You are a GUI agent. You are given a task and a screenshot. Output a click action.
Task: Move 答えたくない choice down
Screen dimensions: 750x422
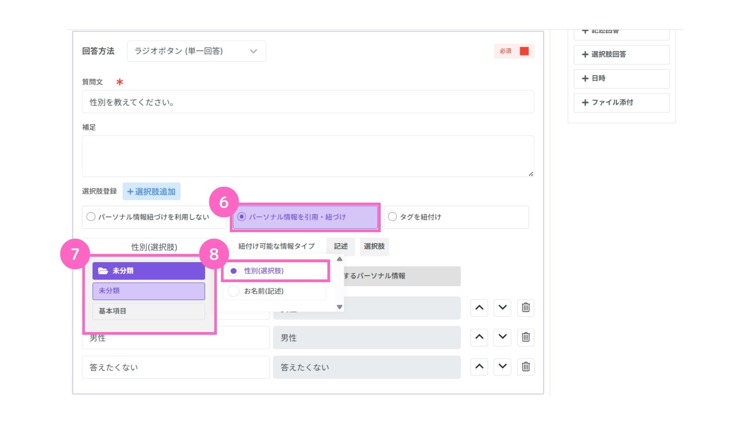pos(502,367)
